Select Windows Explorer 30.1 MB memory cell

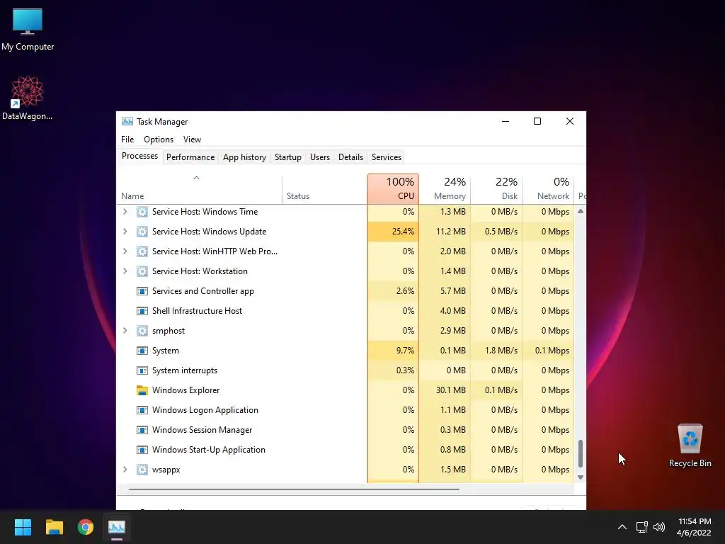445,390
